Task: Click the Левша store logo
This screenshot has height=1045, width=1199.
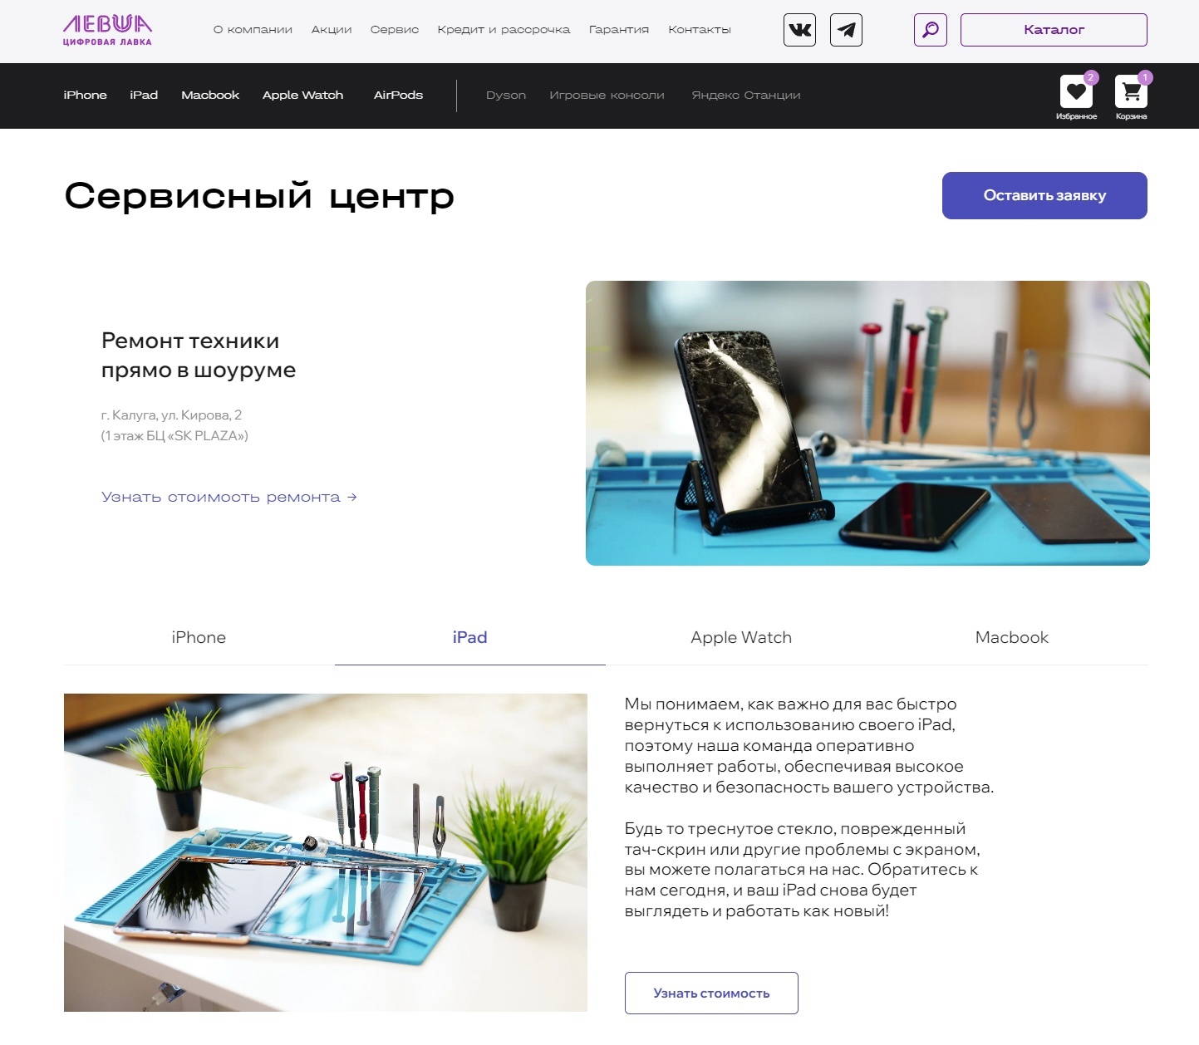Action: [x=108, y=30]
